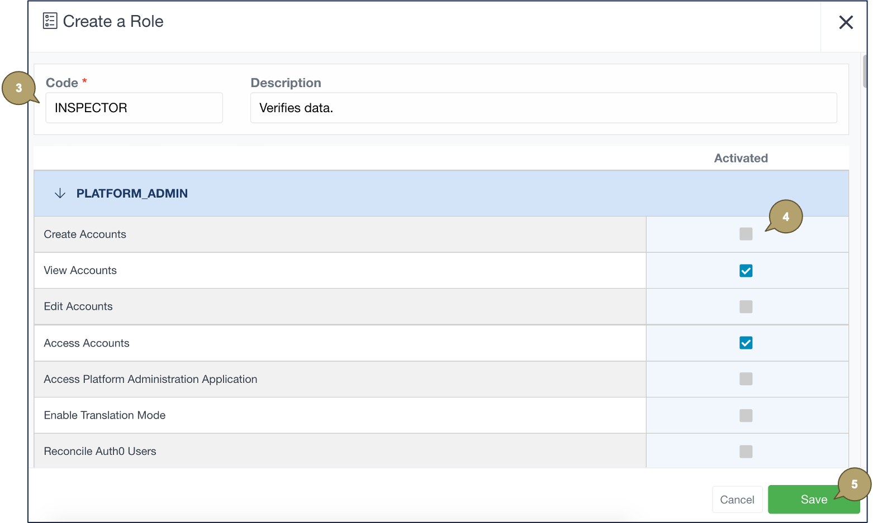Image resolution: width=873 pixels, height=523 pixels.
Task: Enable the Edit Accounts checkbox
Action: (746, 306)
